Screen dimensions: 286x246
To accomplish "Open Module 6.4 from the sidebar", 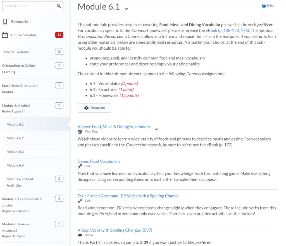I will [15, 165].
